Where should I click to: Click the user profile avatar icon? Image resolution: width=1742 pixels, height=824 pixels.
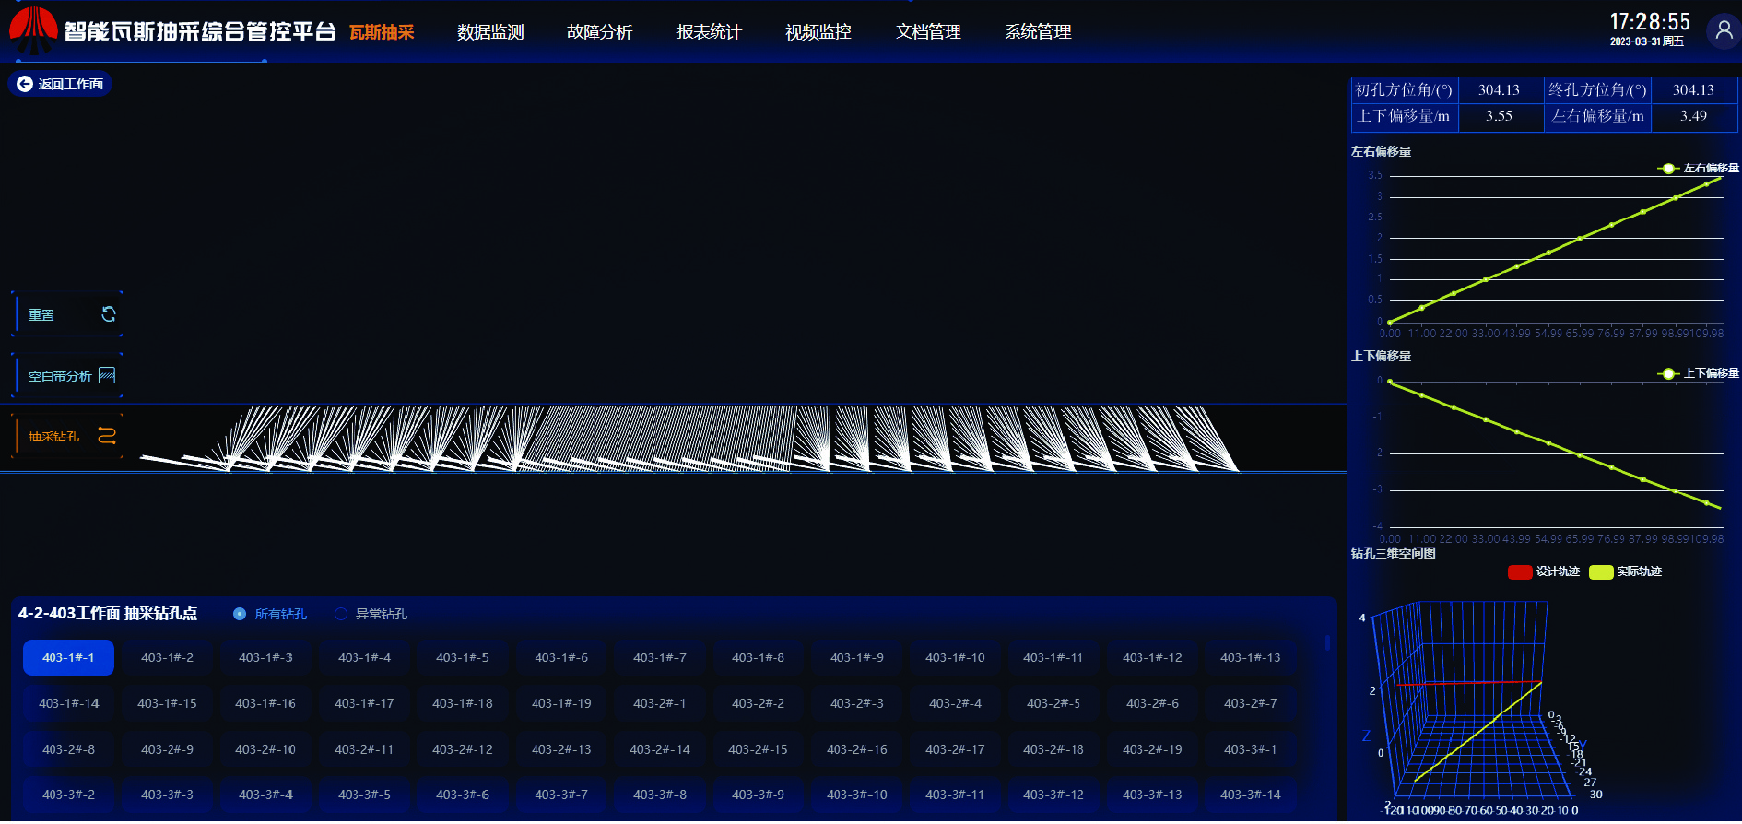[x=1723, y=30]
